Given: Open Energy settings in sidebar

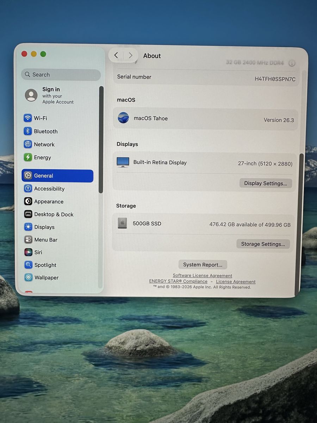Looking at the screenshot, I should pos(42,158).
